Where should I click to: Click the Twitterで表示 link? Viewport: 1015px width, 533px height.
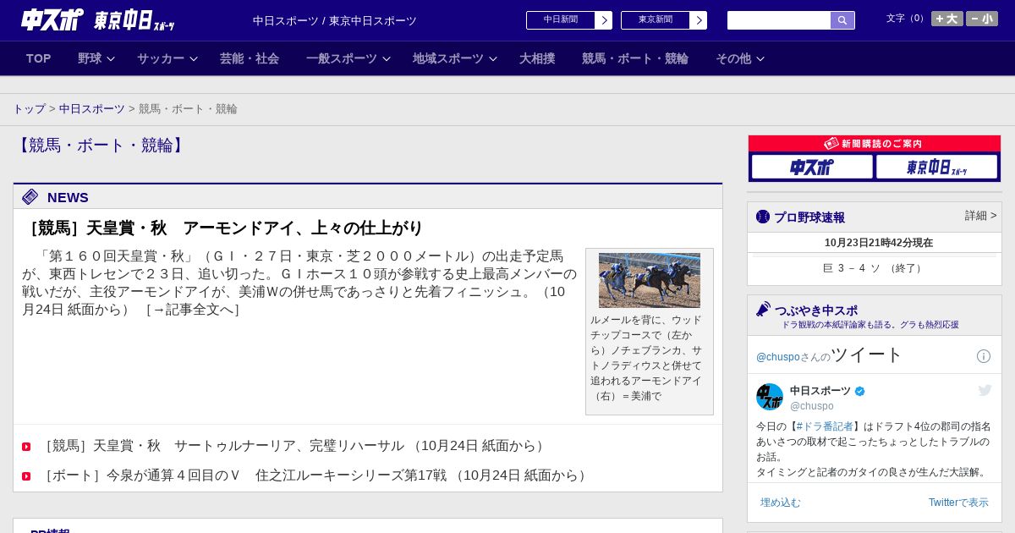pyautogui.click(x=958, y=503)
